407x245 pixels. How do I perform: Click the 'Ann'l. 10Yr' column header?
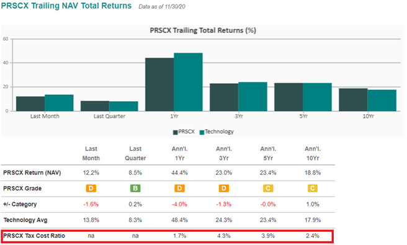(x=313, y=153)
